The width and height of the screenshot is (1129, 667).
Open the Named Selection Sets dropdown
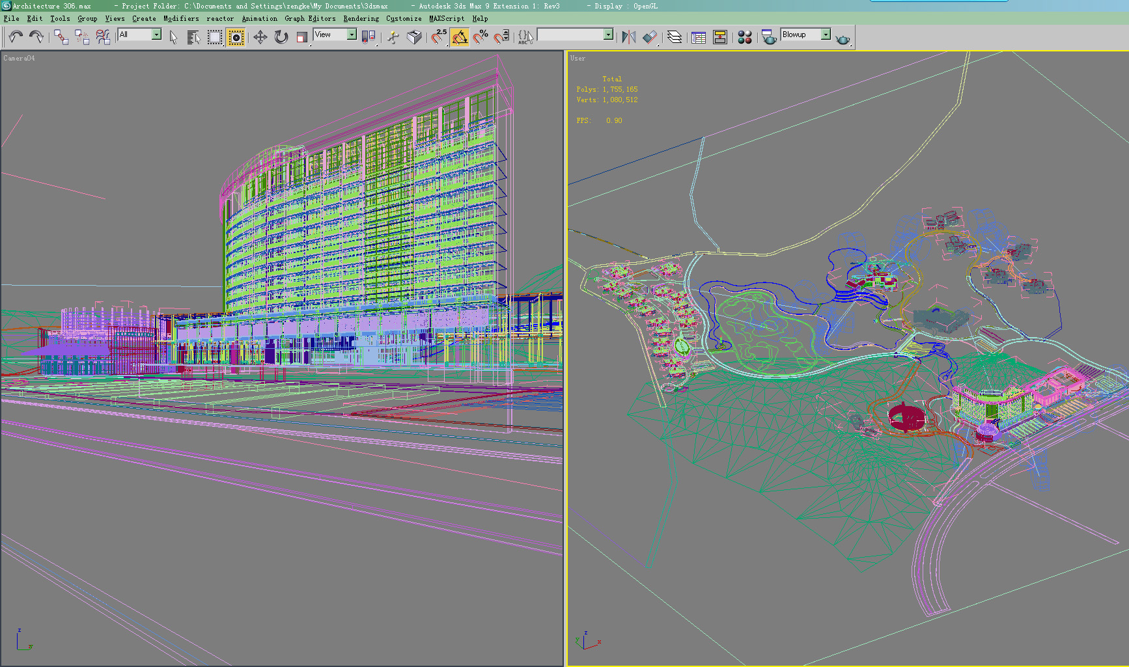tap(575, 34)
